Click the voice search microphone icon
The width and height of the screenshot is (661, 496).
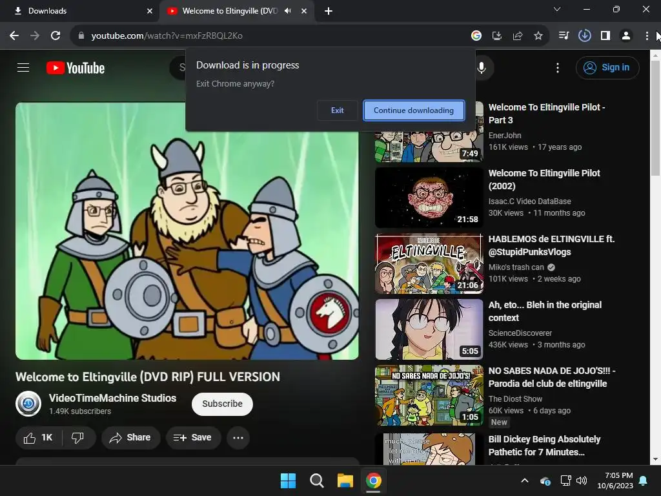(x=482, y=67)
